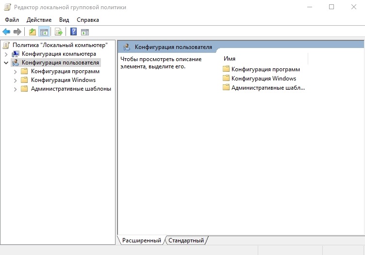
Task: Open the Вид menu
Action: pyautogui.click(x=64, y=20)
